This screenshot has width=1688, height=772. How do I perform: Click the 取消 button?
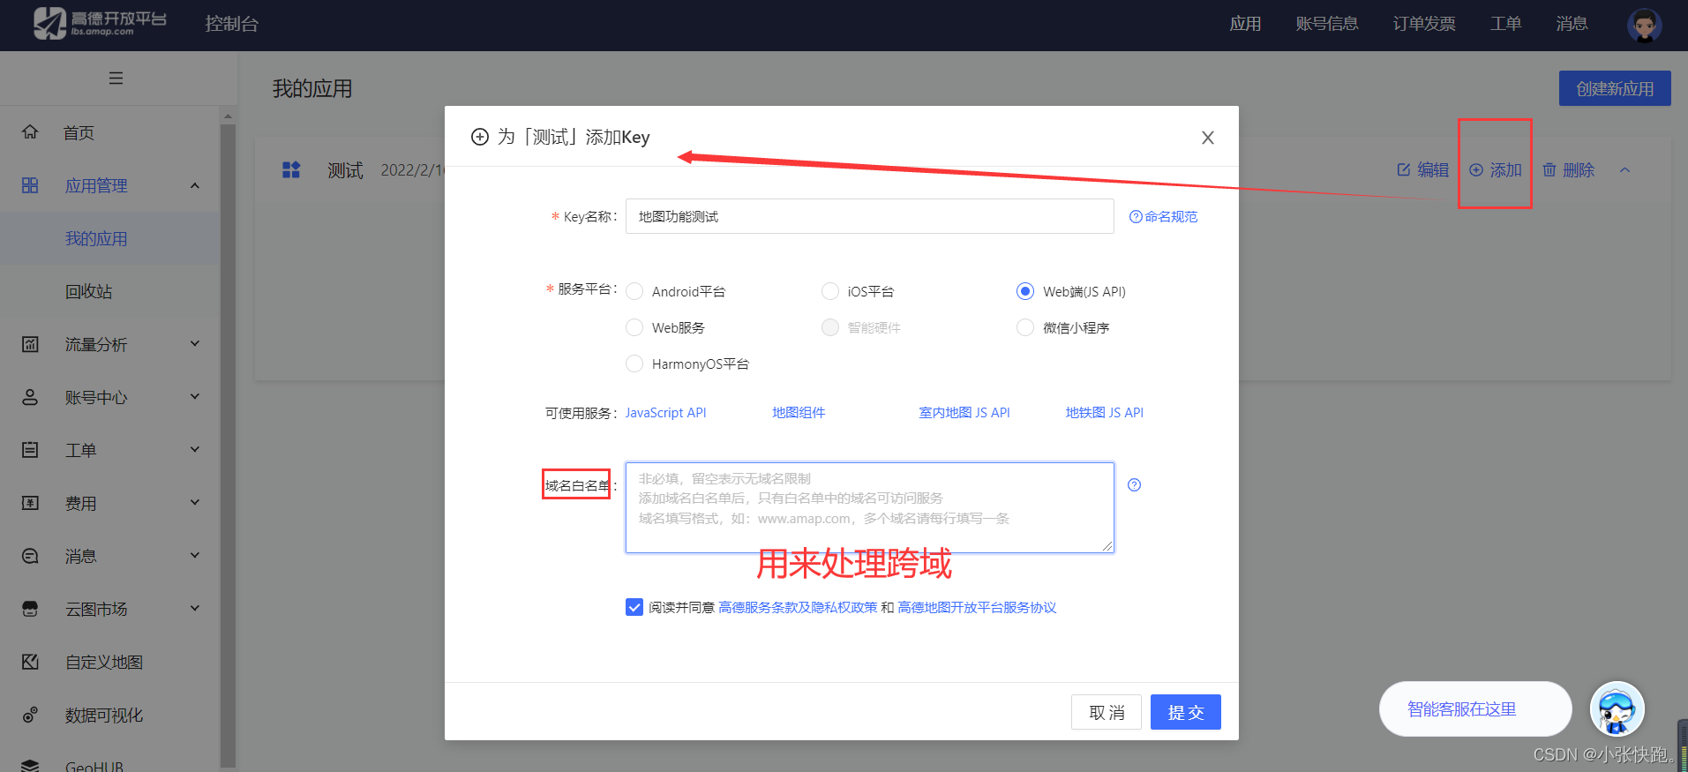(x=1107, y=712)
